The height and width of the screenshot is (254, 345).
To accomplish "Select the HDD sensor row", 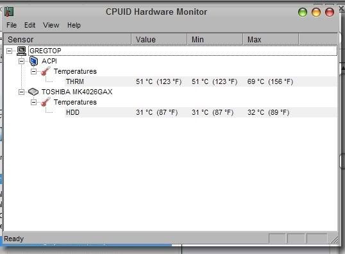I will (201, 112).
